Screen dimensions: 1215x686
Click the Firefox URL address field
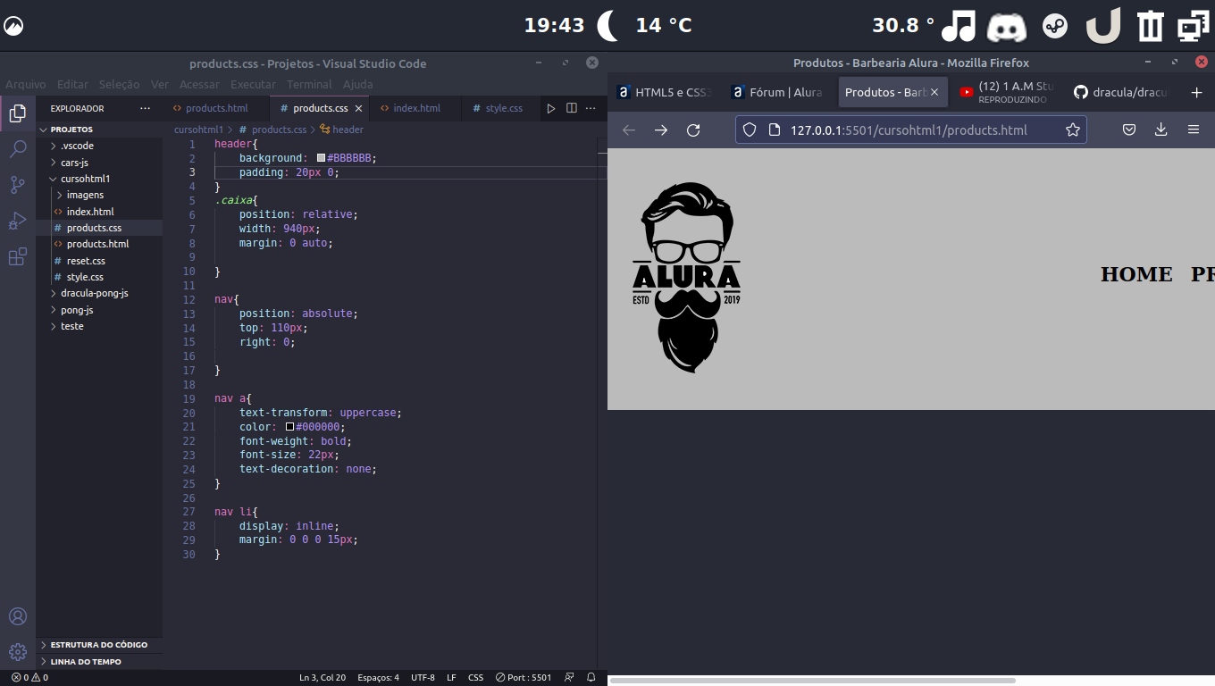(911, 130)
